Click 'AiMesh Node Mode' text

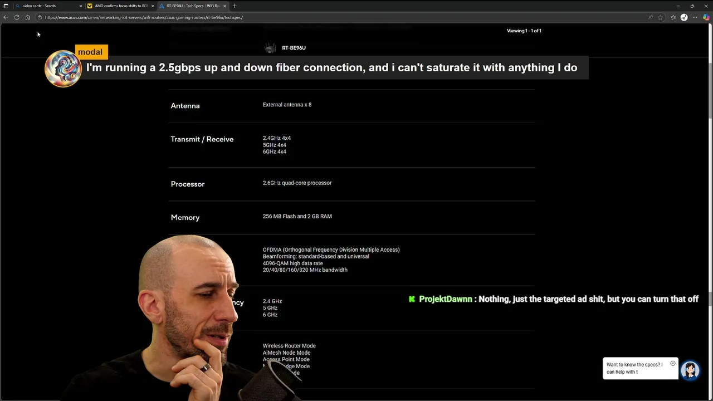click(x=287, y=353)
